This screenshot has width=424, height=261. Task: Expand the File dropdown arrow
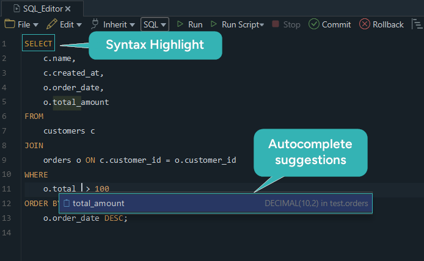[35, 25]
